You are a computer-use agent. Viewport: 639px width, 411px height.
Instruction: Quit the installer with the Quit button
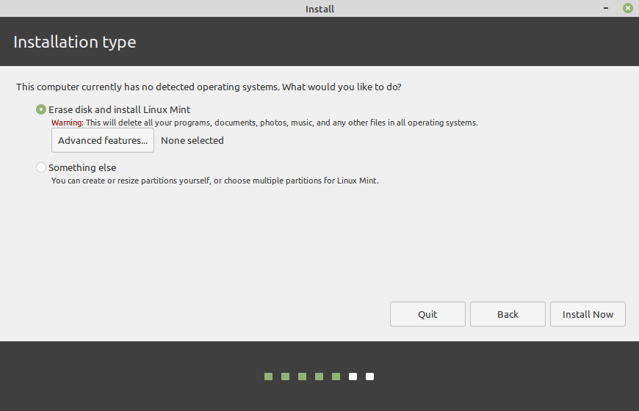[x=427, y=314]
